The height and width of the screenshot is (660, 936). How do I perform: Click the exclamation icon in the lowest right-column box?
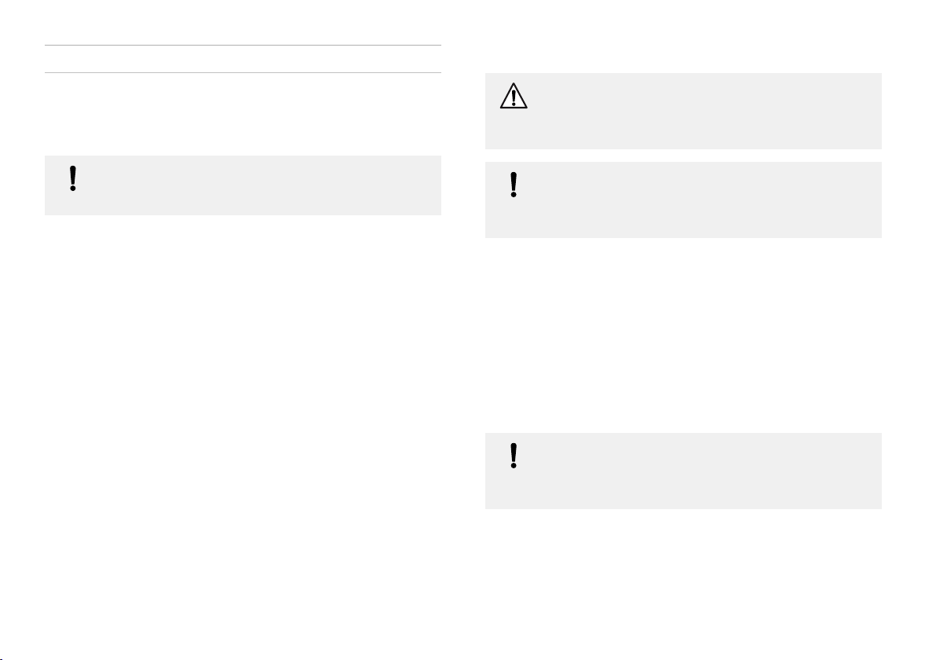tap(514, 456)
